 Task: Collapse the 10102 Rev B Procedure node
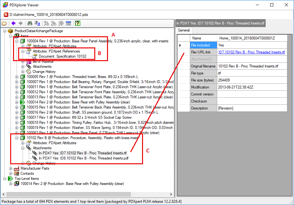coord(17,138)
